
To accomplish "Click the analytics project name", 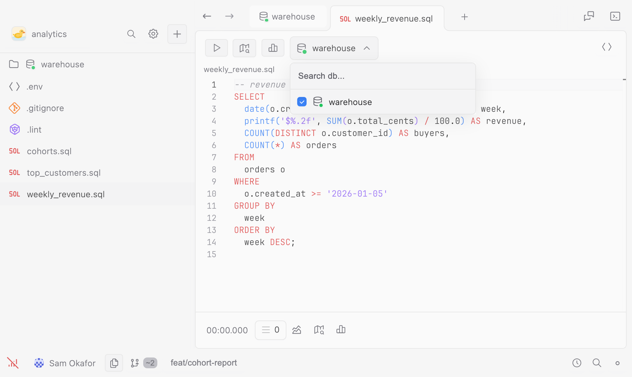I will [x=49, y=34].
